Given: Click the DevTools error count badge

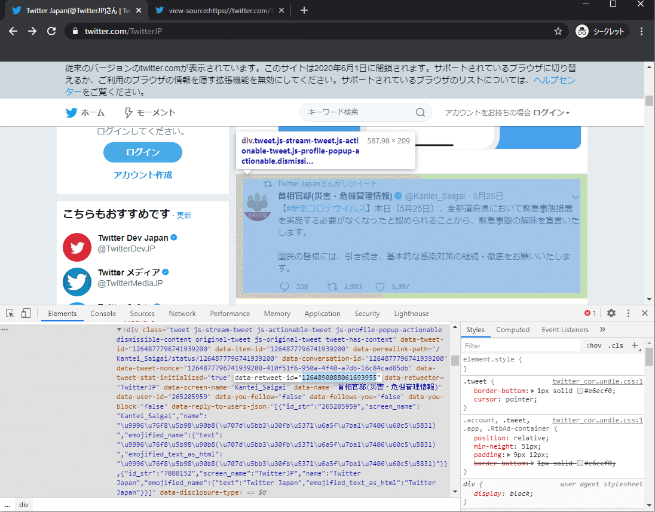Looking at the screenshot, I should click(x=590, y=313).
